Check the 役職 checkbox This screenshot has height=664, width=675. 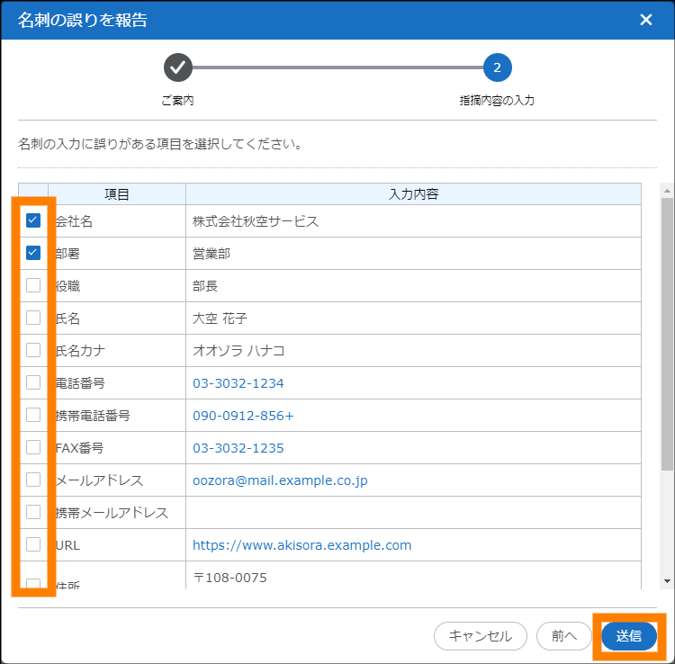point(33,285)
